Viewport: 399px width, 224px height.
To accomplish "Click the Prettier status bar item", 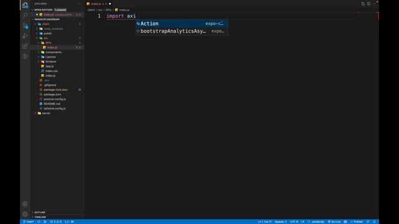I will [x=357, y=222].
